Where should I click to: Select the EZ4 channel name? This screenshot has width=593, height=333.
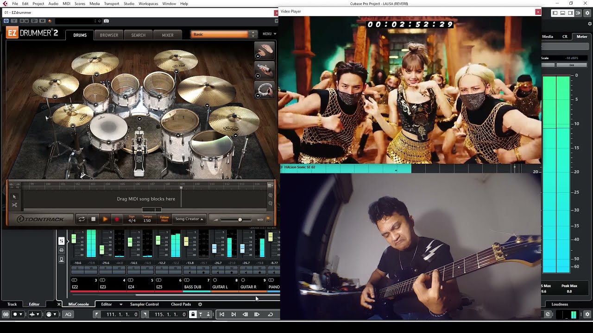point(132,287)
